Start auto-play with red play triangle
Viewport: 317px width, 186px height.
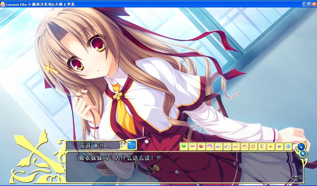point(270,146)
